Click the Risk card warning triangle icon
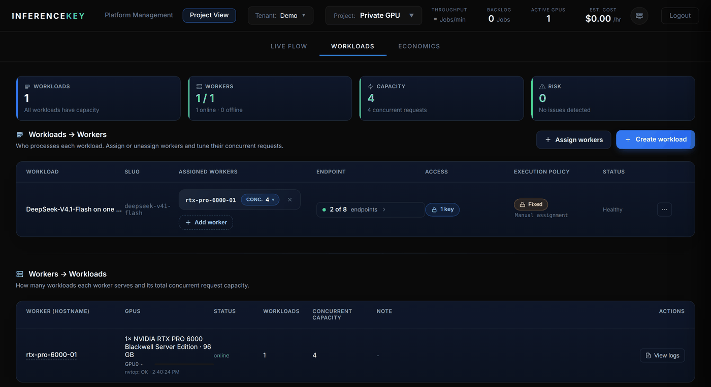The image size is (711, 387). point(542,87)
